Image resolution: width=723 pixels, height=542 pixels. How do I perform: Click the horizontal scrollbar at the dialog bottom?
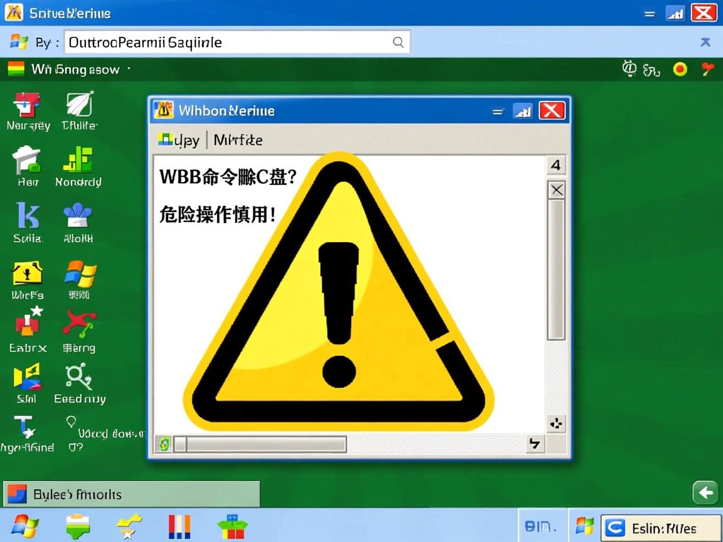click(260, 444)
